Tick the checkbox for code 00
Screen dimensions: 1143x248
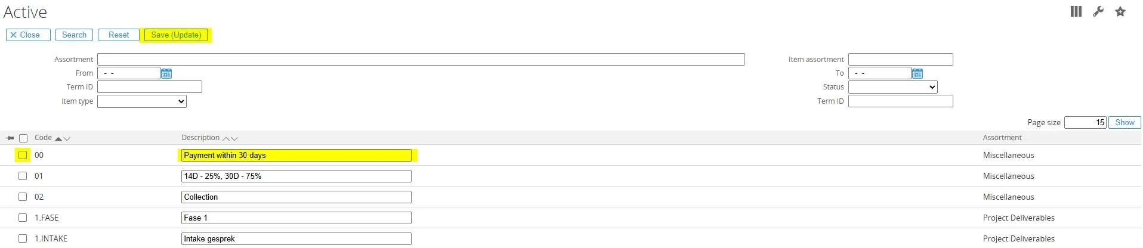(x=23, y=155)
